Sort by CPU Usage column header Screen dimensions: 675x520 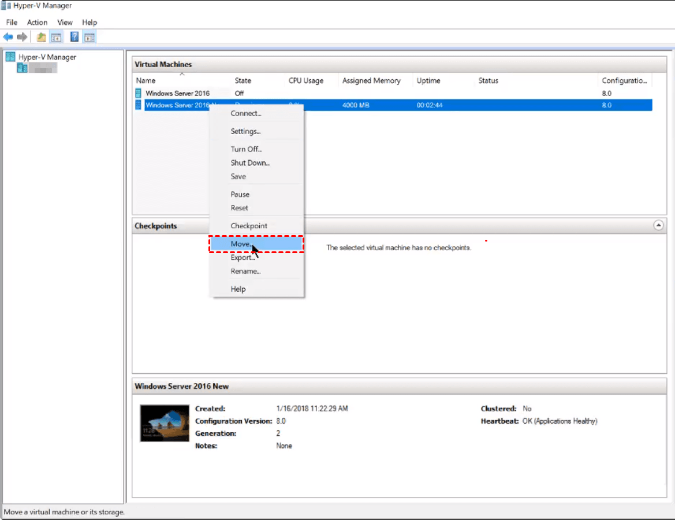pyautogui.click(x=312, y=80)
